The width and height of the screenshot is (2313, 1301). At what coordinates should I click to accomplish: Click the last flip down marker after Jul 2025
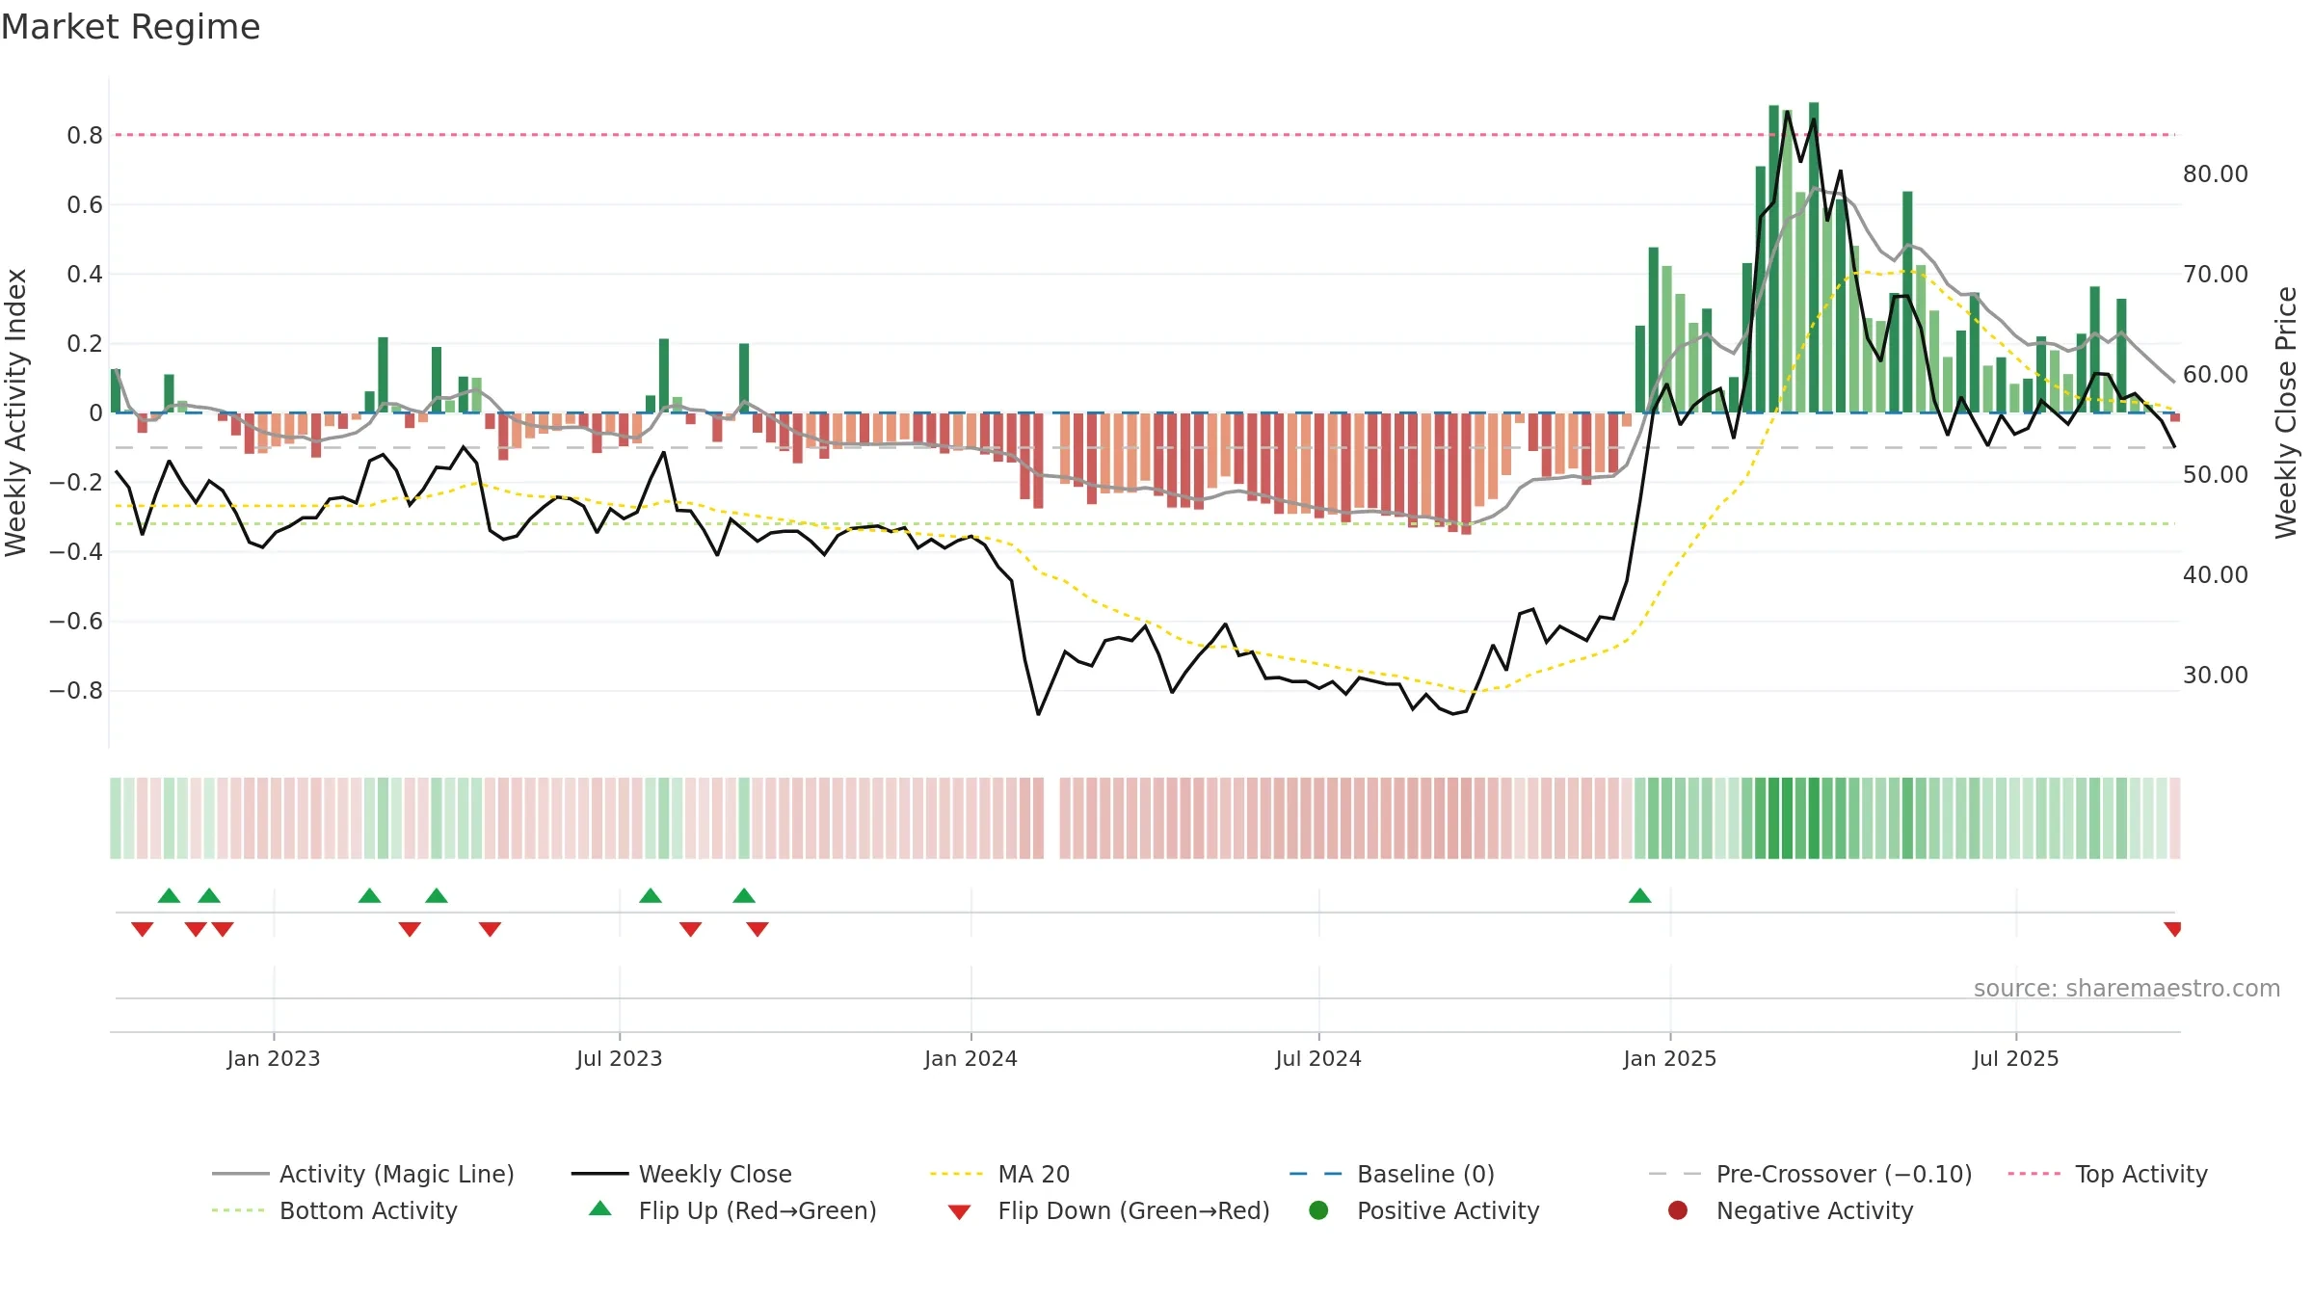pos(2172,929)
